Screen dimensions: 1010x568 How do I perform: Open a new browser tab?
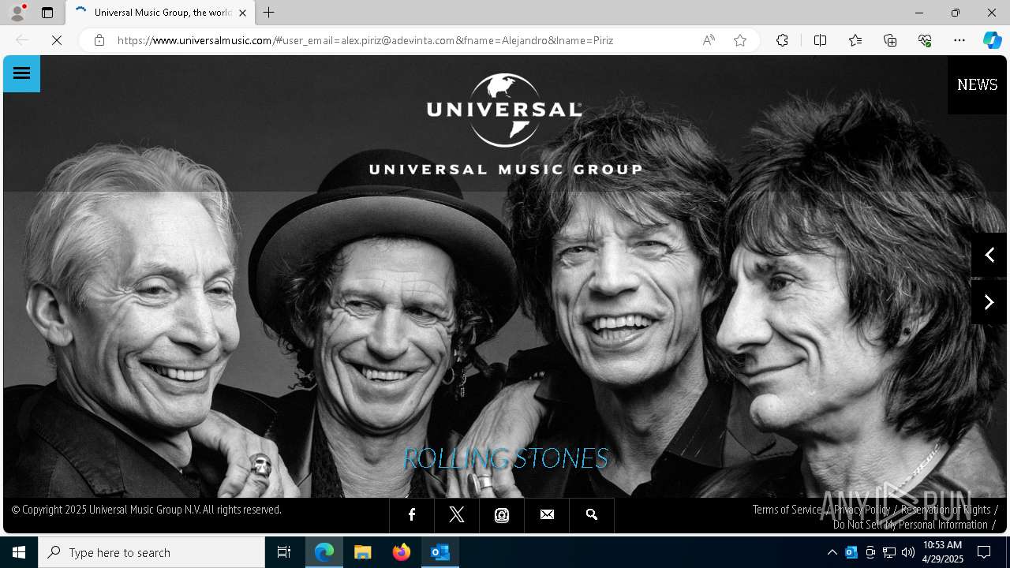pyautogui.click(x=269, y=13)
